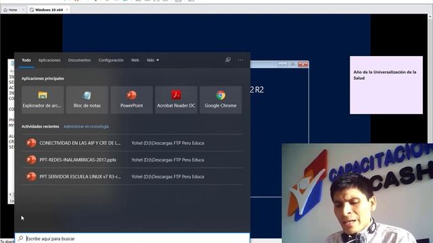Minimize the background dialog window
The width and height of the screenshot is (433, 243).
(283, 65)
